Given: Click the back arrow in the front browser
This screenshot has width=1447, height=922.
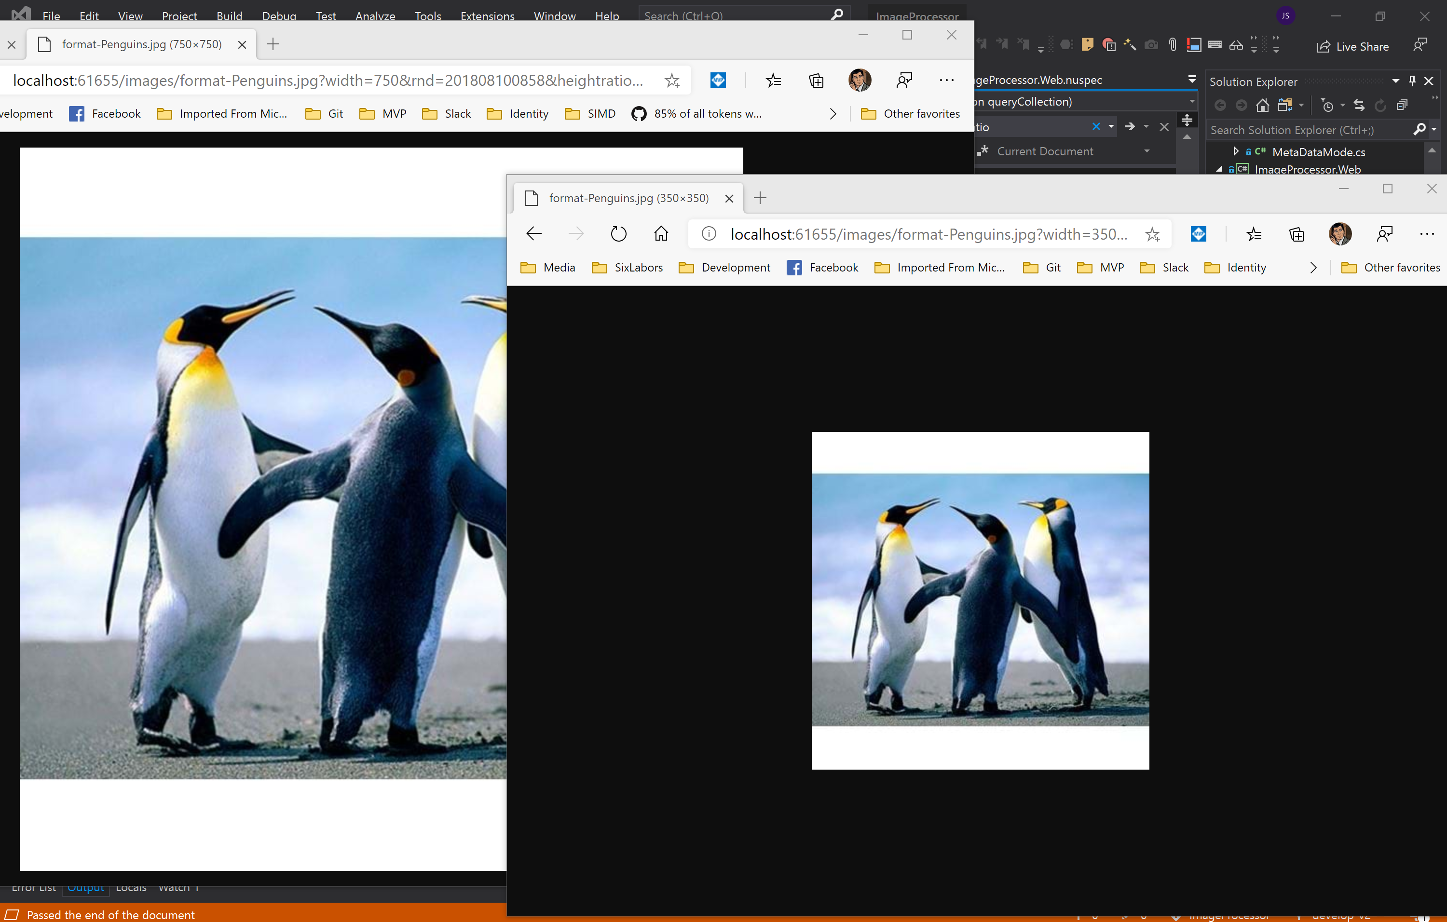Looking at the screenshot, I should (x=533, y=234).
